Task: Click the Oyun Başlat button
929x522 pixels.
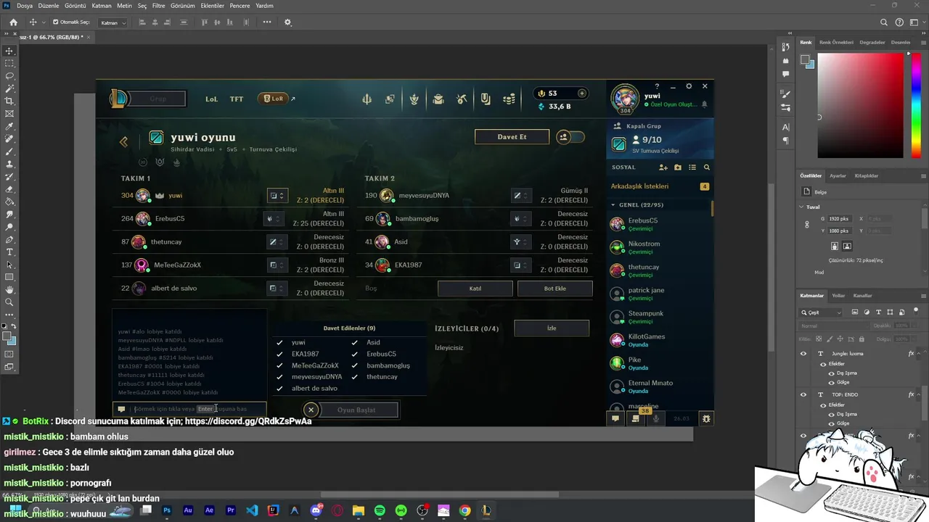Action: 356,410
